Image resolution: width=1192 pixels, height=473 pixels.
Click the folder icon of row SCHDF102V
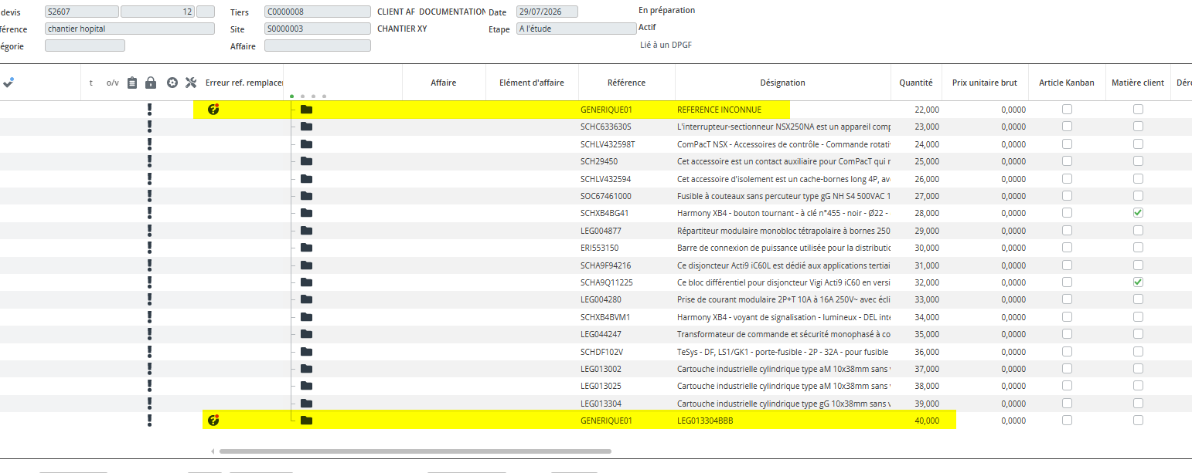pos(306,351)
